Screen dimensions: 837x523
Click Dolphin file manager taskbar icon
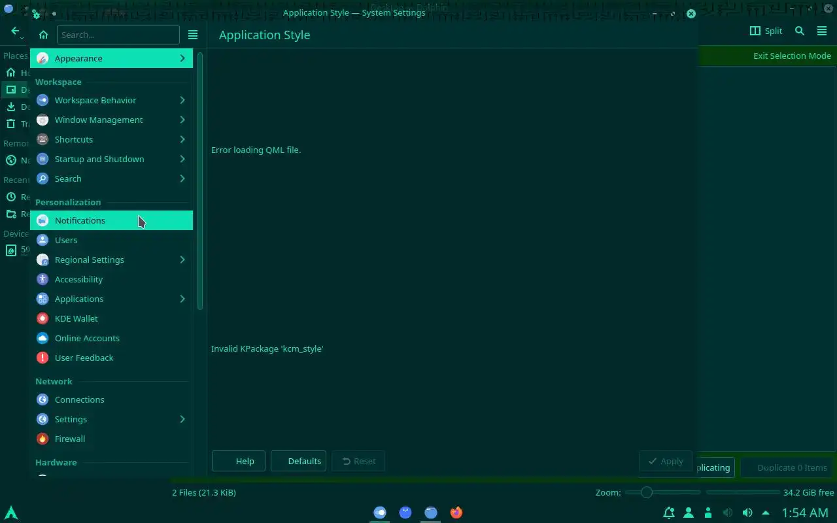(431, 513)
